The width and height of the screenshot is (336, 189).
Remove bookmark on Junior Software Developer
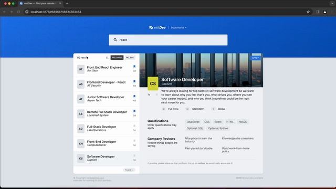click(134, 96)
